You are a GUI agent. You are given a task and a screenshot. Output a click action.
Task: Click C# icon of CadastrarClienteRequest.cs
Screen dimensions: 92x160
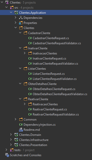tap(30, 38)
